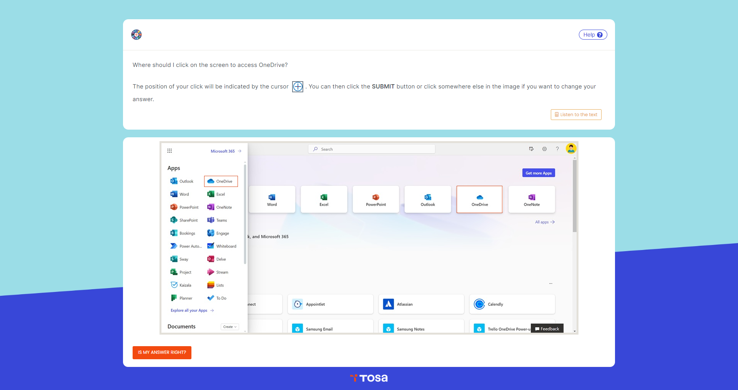
Task: Open the Appointlet app card
Action: pos(331,304)
